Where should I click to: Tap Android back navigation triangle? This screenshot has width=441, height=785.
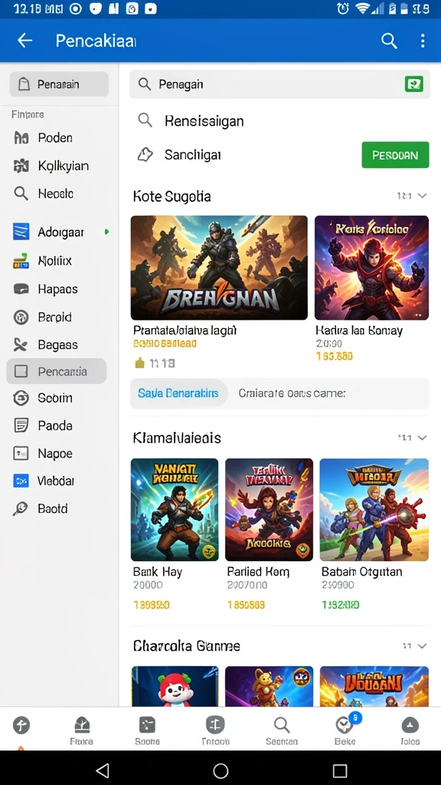coord(102,770)
